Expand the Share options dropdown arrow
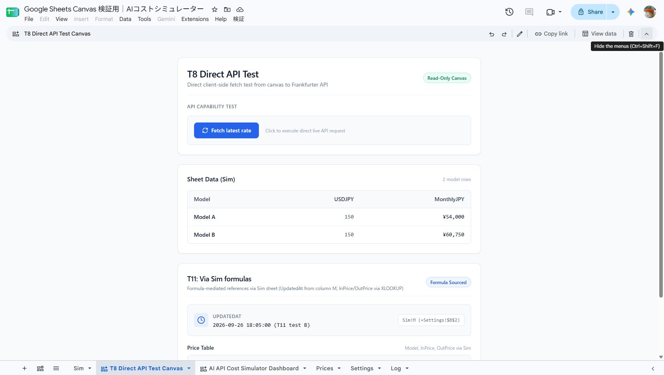The width and height of the screenshot is (664, 375). [x=613, y=12]
